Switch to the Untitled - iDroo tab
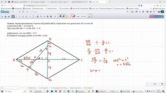 click(98, 2)
